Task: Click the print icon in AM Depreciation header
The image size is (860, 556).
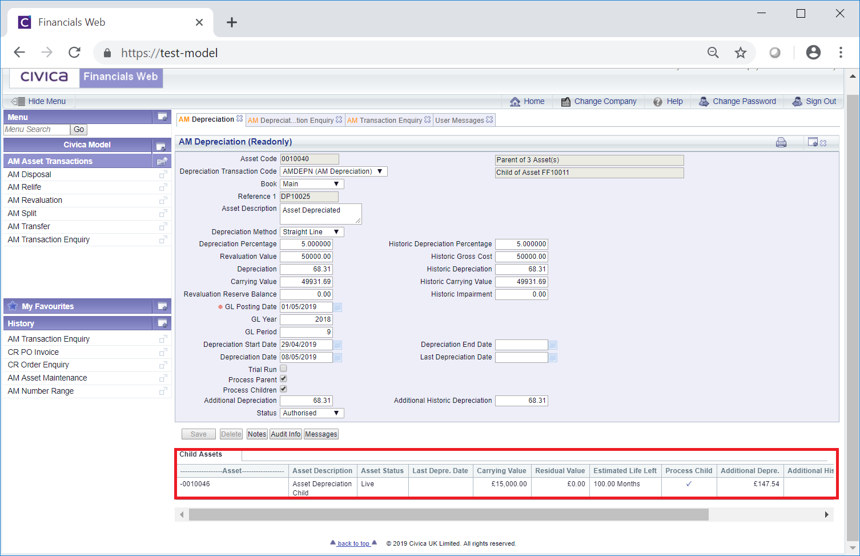Action: tap(781, 142)
